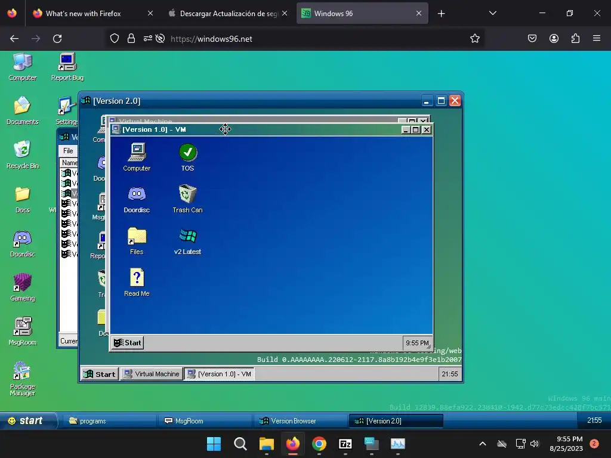The width and height of the screenshot is (611, 458).
Task: Open the TOS checkmark icon
Action: point(187,157)
